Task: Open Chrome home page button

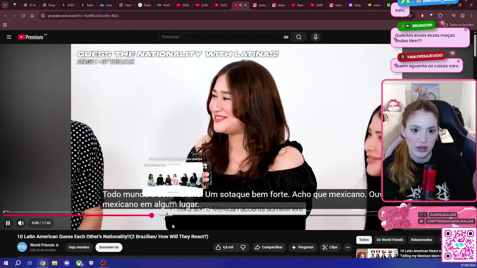Action: [x=32, y=16]
